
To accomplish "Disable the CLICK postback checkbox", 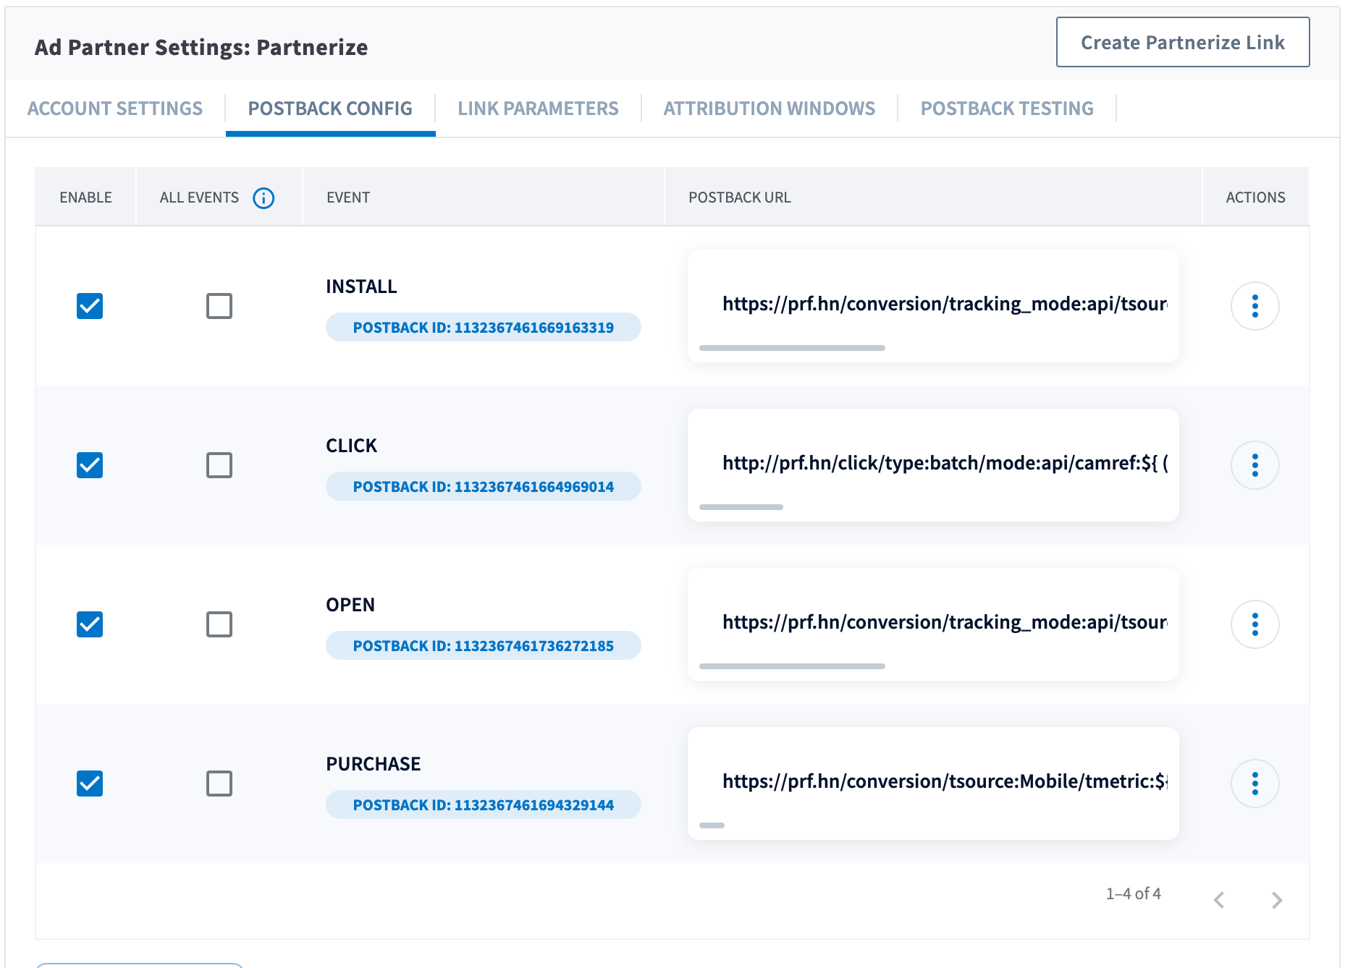I will 90,465.
